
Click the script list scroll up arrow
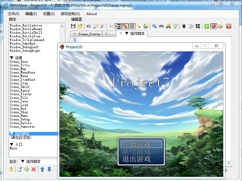[62, 26]
